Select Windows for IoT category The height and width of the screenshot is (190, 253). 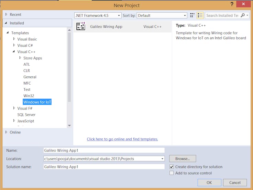pos(37,102)
